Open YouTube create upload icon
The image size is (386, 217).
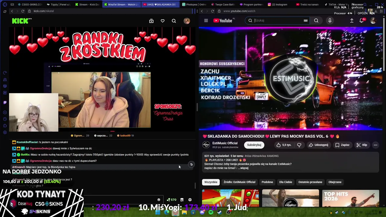tap(352, 20)
